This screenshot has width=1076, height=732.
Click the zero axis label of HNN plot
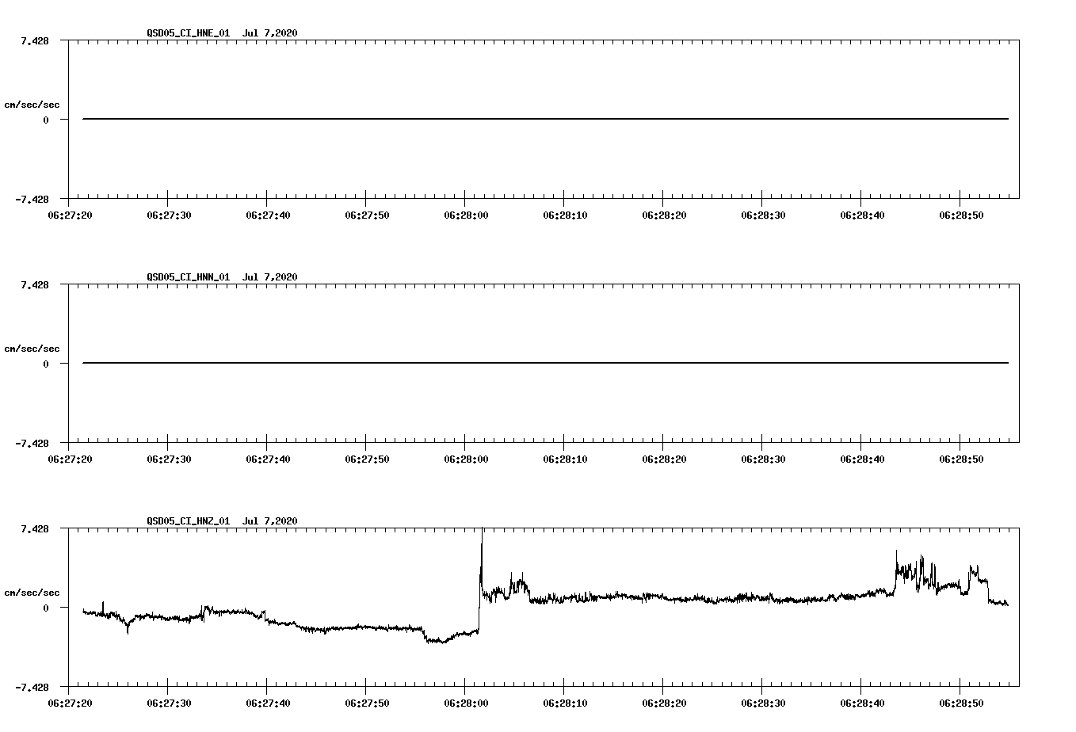tap(46, 364)
